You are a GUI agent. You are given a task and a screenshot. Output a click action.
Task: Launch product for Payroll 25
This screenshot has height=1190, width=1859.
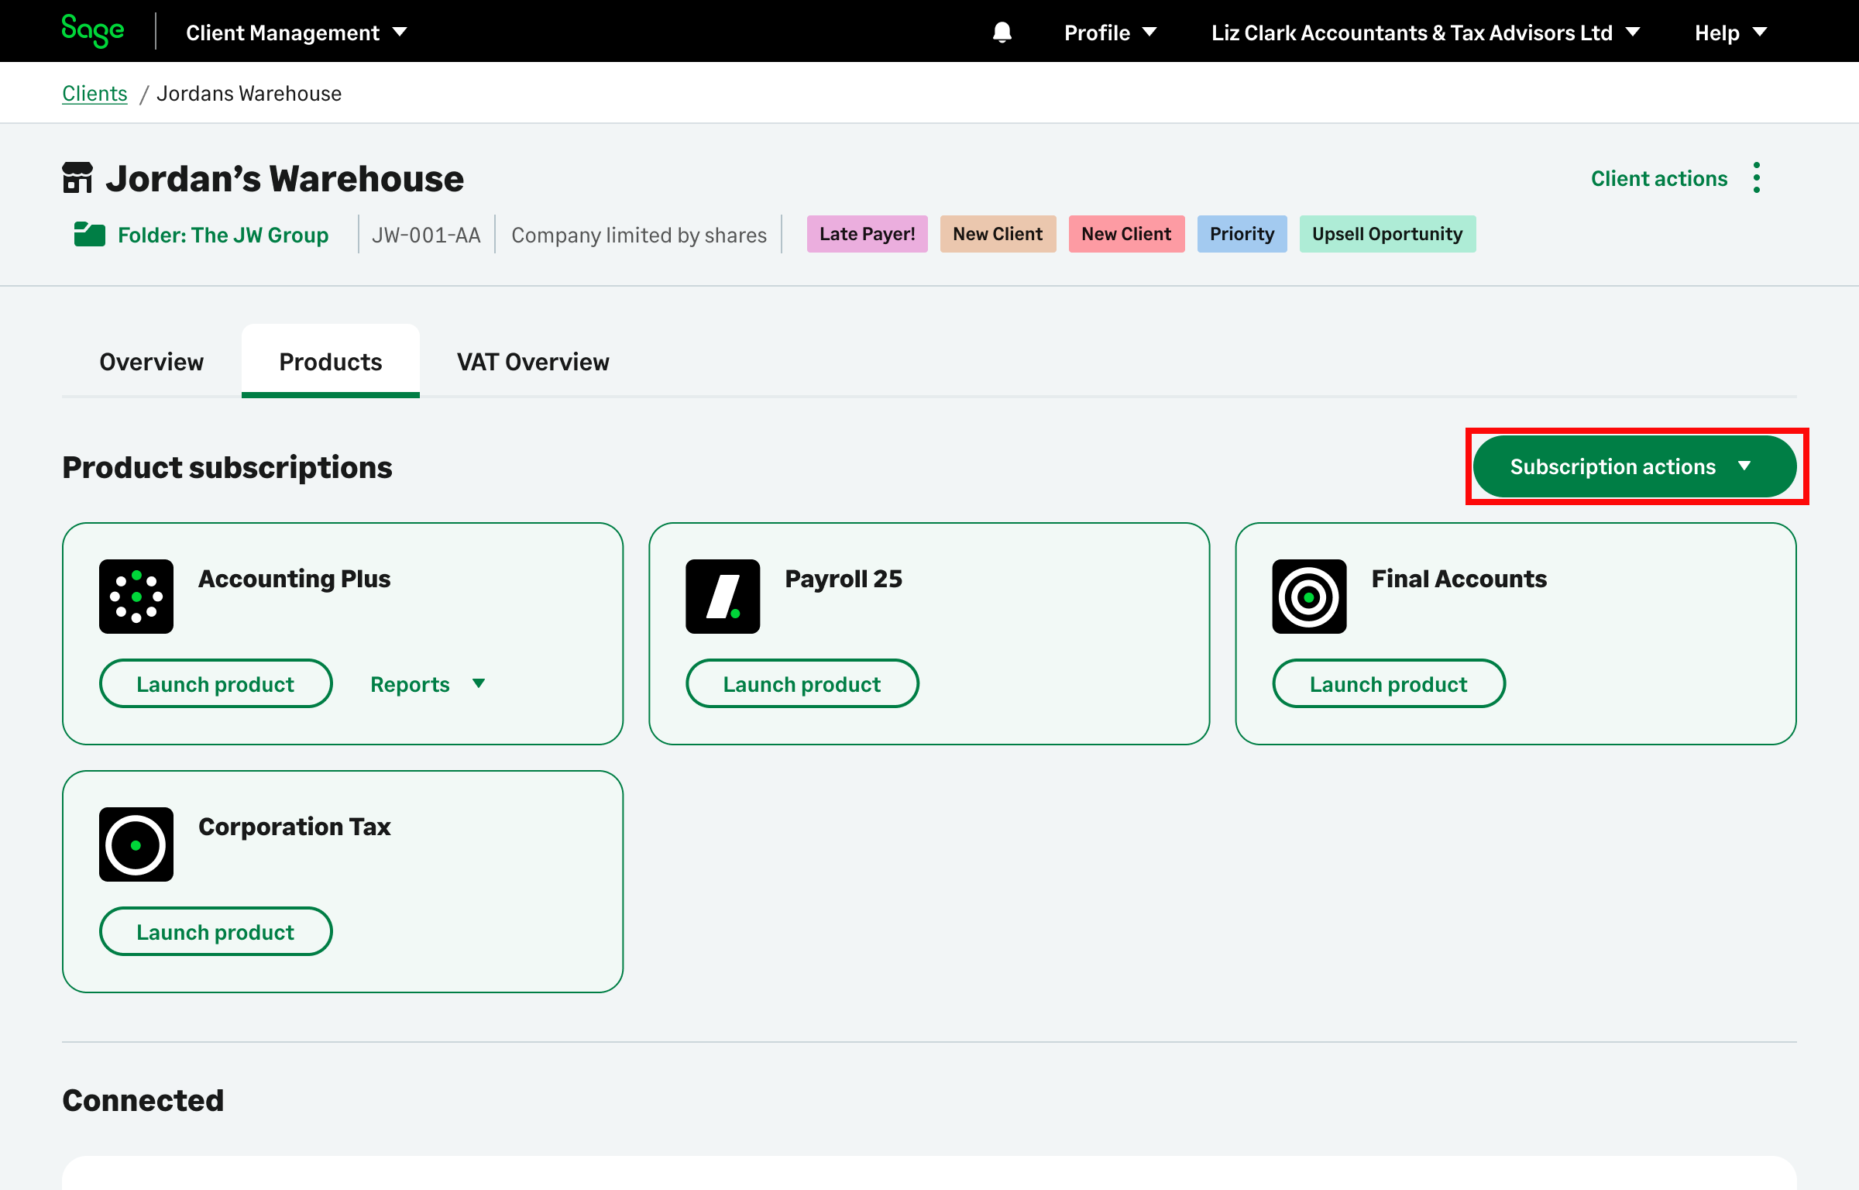pyautogui.click(x=802, y=684)
